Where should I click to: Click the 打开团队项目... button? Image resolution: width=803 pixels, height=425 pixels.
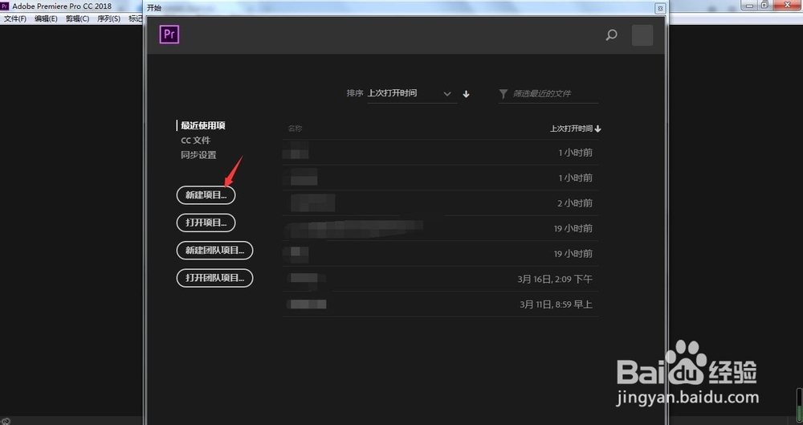[214, 278]
